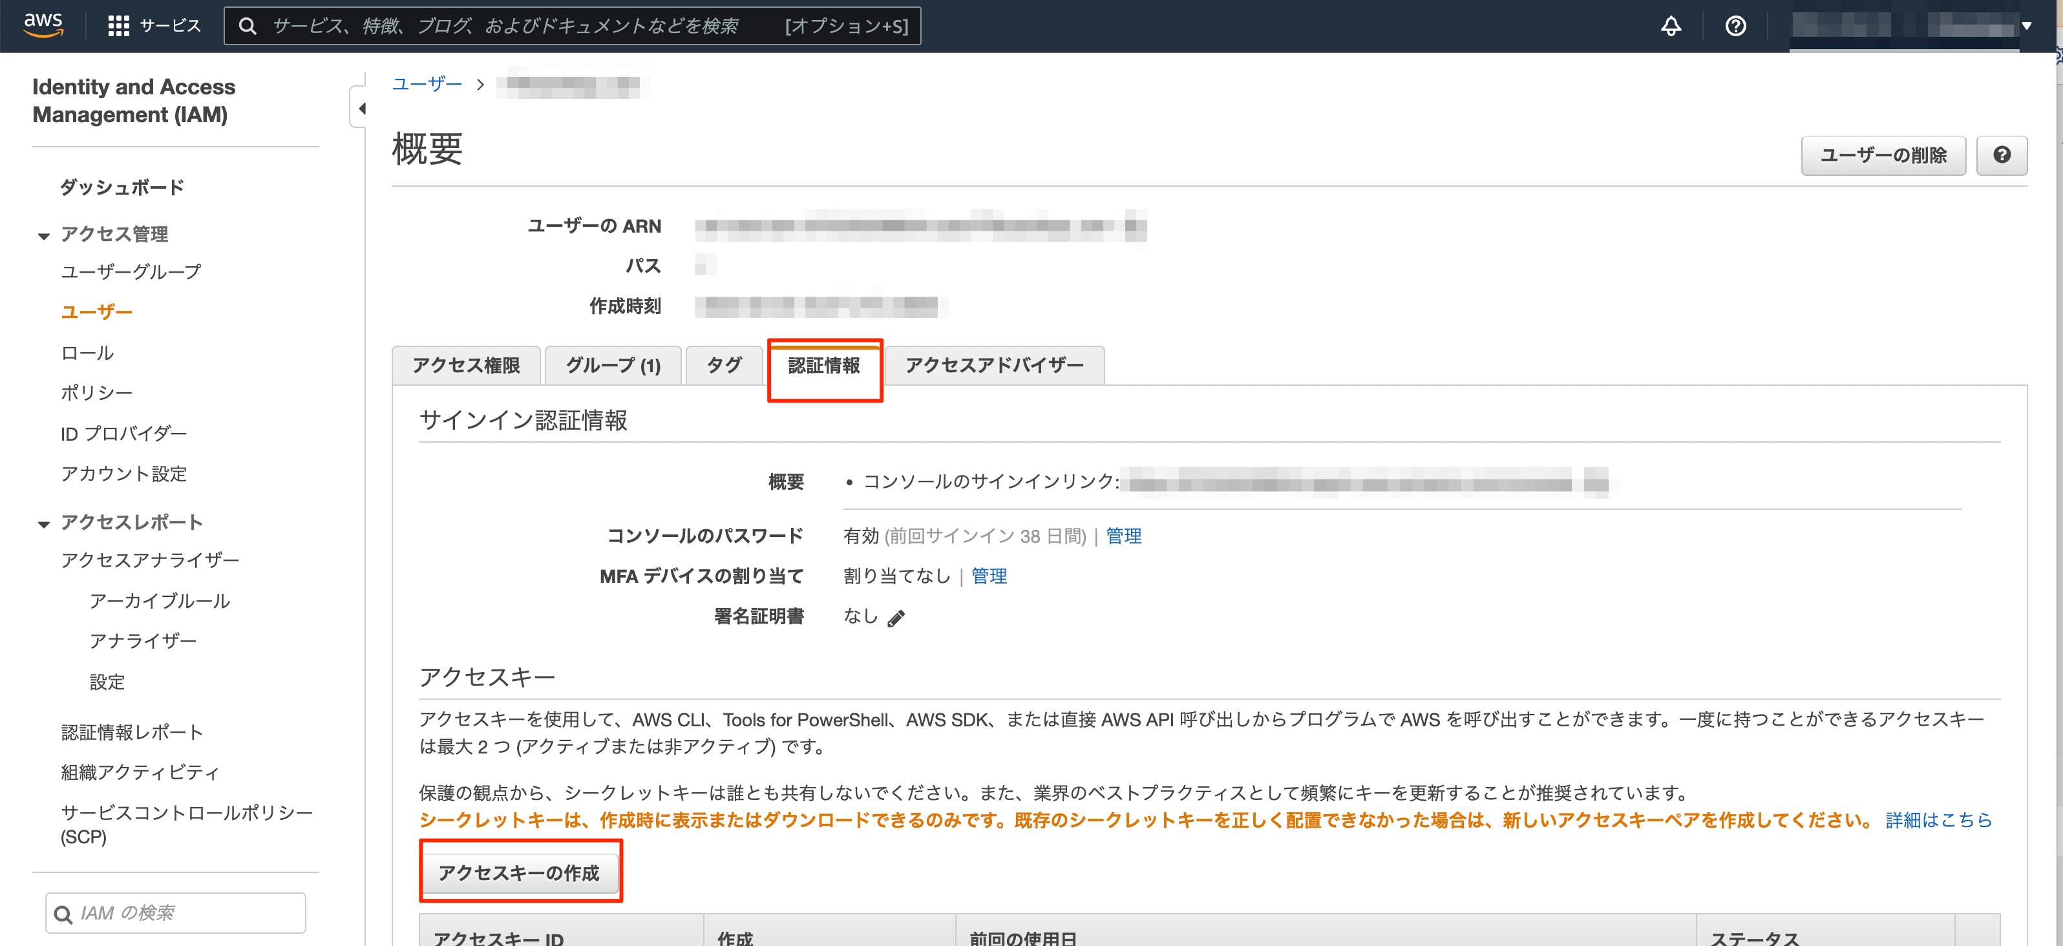Open the services grid menu icon
2063x946 pixels.
[x=118, y=26]
